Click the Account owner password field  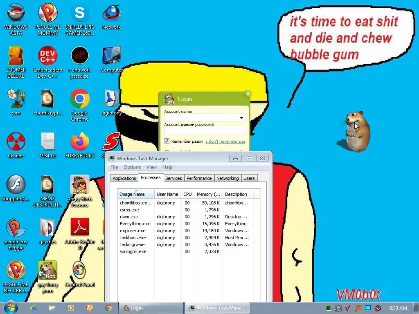pos(205,131)
